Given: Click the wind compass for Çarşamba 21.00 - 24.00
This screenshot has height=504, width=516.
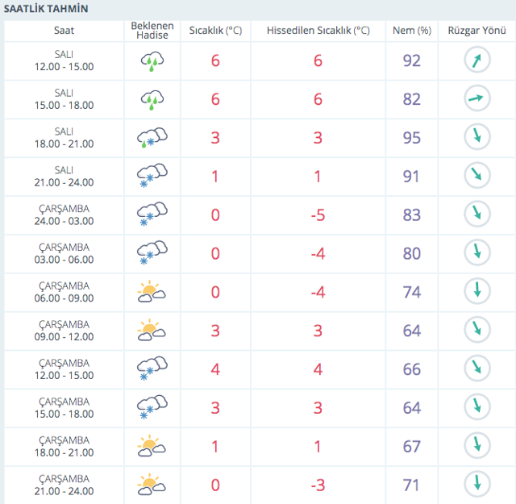Looking at the screenshot, I should [x=476, y=485].
